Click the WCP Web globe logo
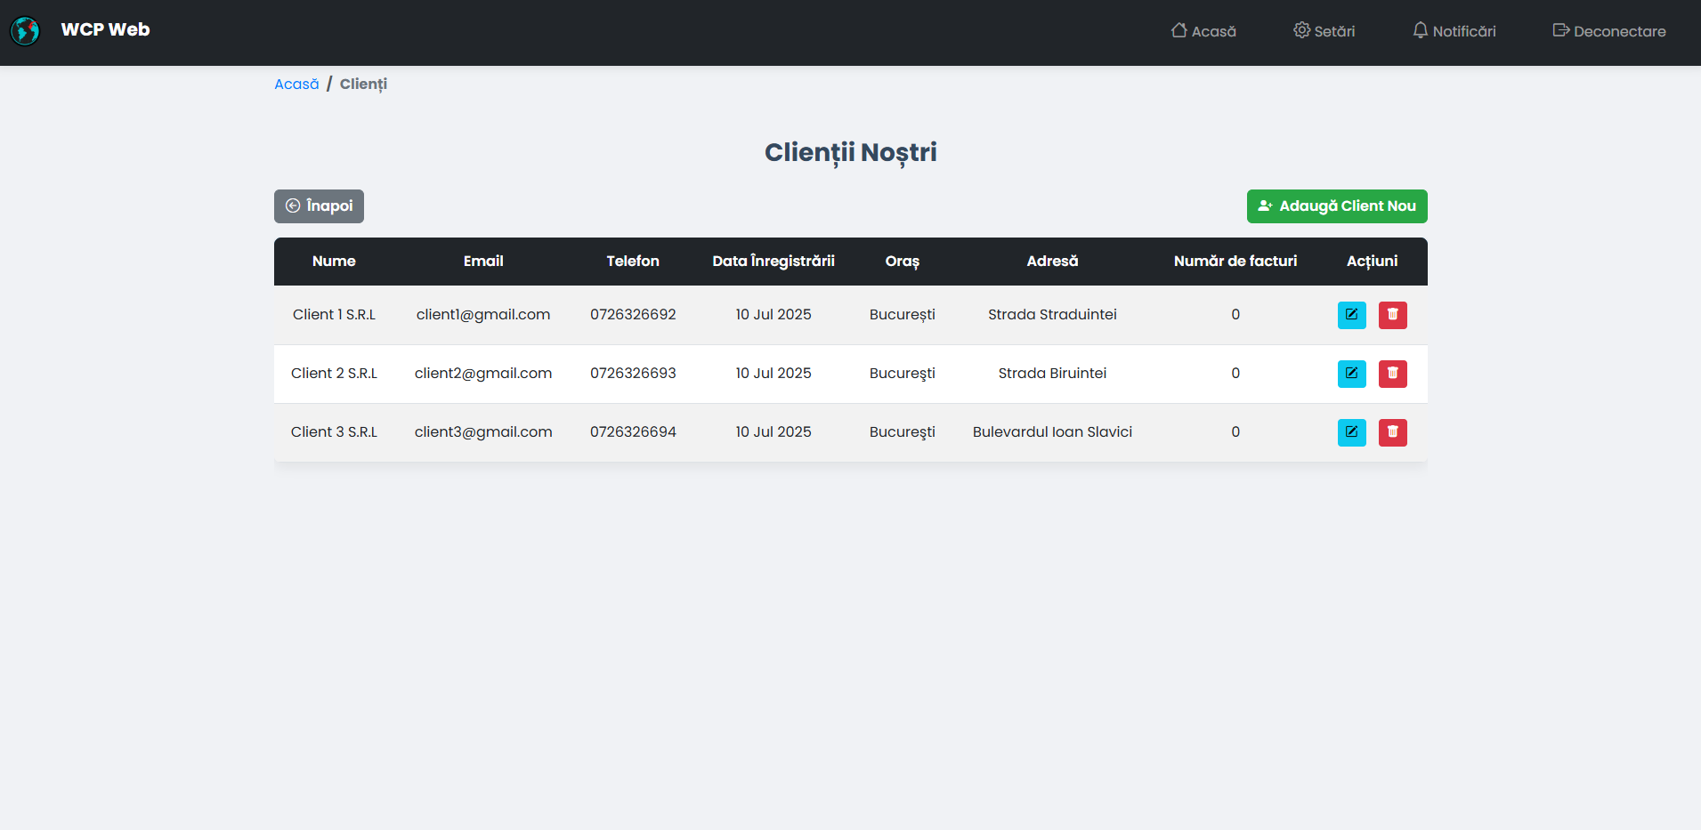The image size is (1701, 830). point(25,31)
